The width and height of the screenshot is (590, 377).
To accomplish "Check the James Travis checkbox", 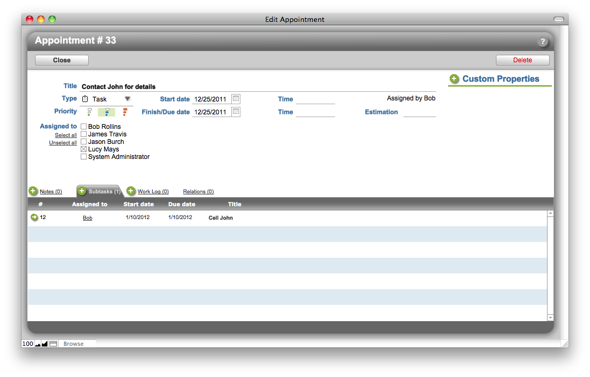I will (x=83, y=134).
